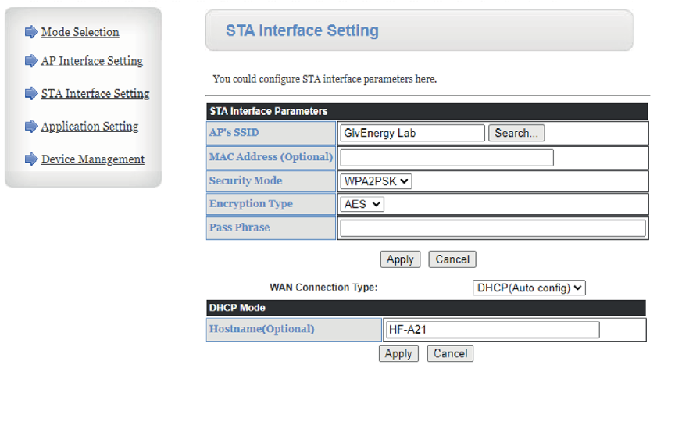The width and height of the screenshot is (682, 447).
Task: Open the STA Interface Setting link
Action: click(95, 94)
